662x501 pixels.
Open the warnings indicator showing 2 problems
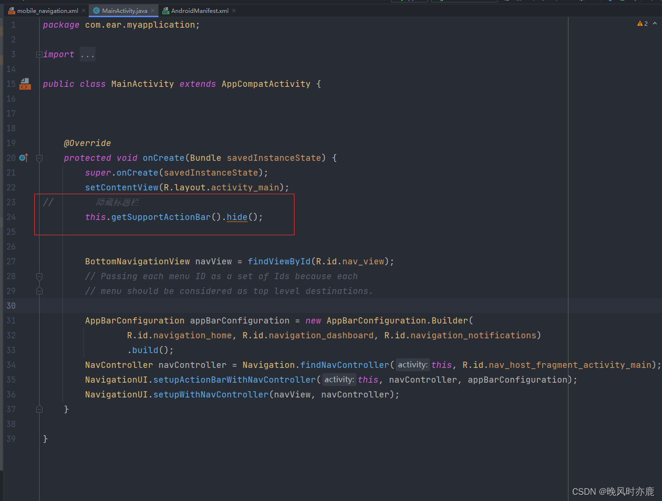(x=642, y=23)
